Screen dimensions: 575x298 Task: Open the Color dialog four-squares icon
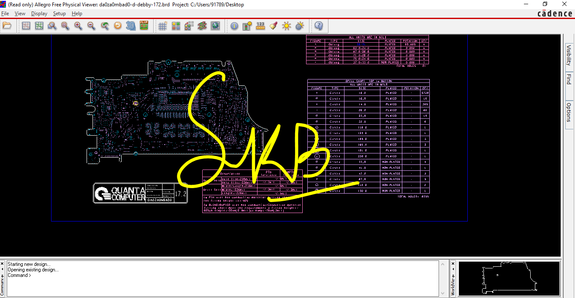pyautogui.click(x=176, y=26)
